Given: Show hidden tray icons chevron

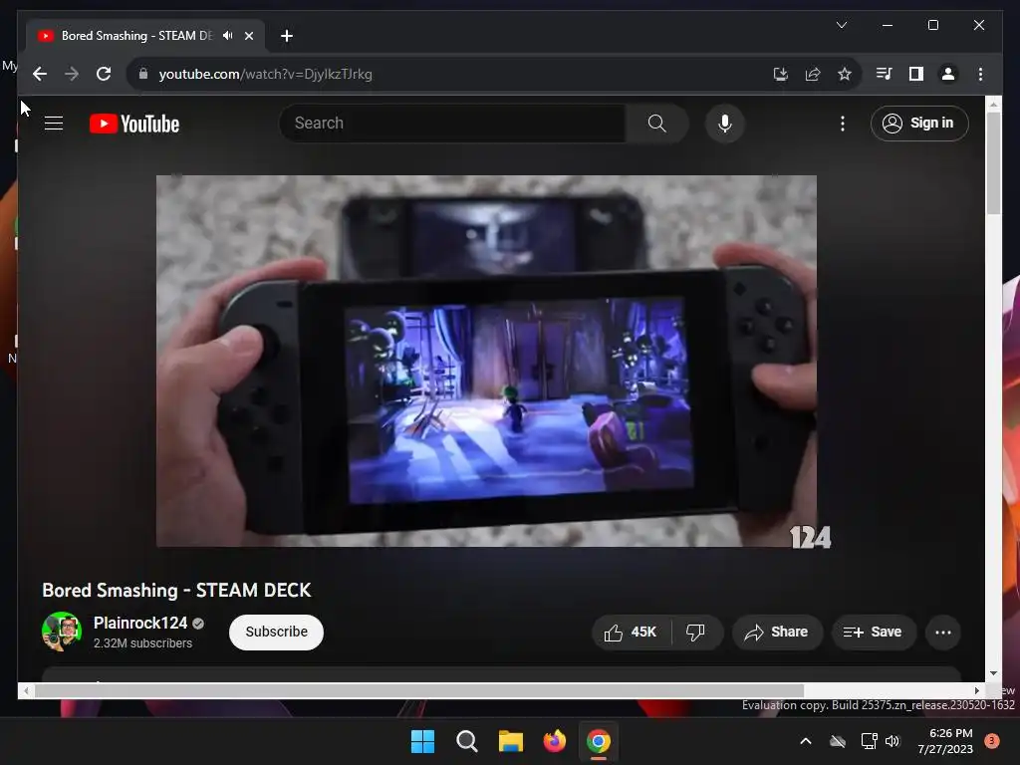Looking at the screenshot, I should click(x=805, y=741).
